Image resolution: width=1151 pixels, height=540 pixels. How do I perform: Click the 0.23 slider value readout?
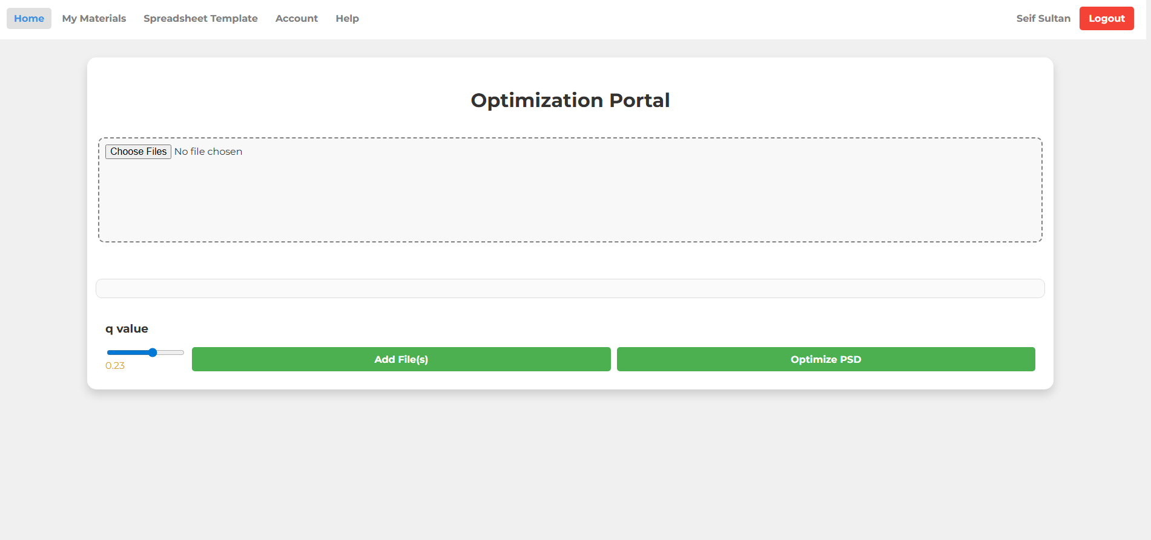[x=115, y=366]
